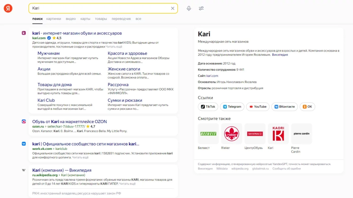Click the Pierre Cardin caption text

point(295,150)
